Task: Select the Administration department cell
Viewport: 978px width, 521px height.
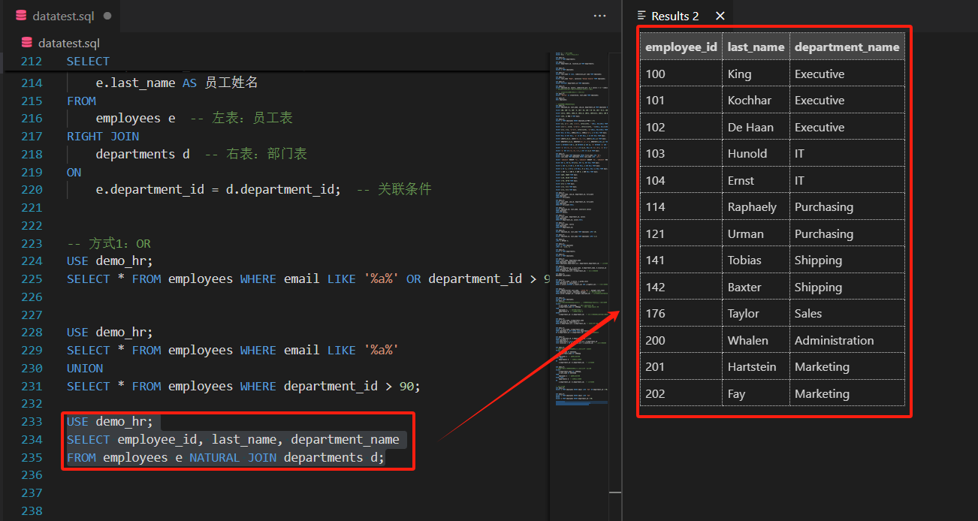Action: pyautogui.click(x=847, y=340)
